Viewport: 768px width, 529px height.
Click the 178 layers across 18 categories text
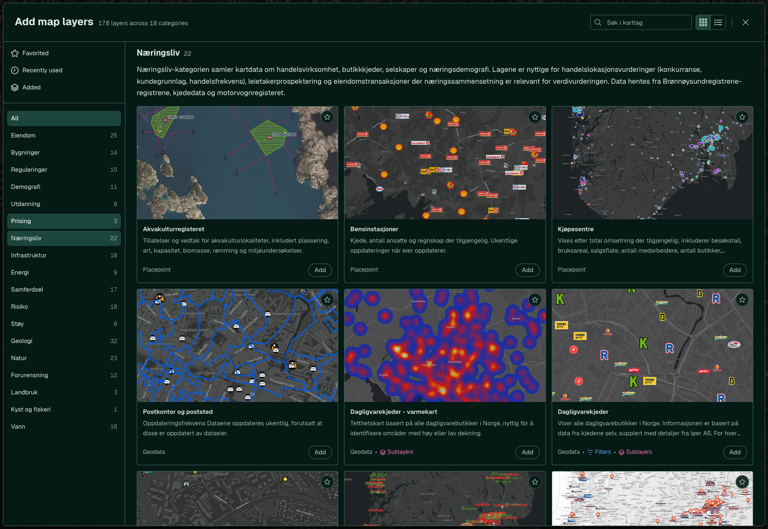[143, 23]
